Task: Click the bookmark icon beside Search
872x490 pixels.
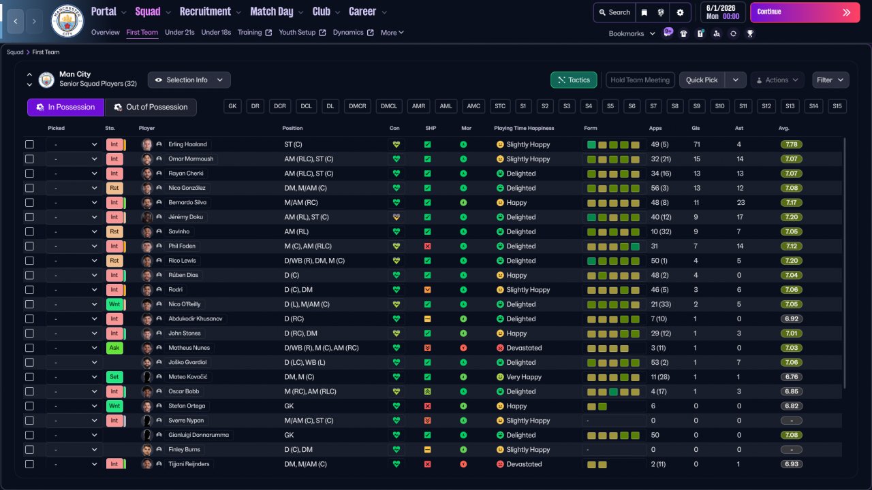Action: tap(644, 12)
